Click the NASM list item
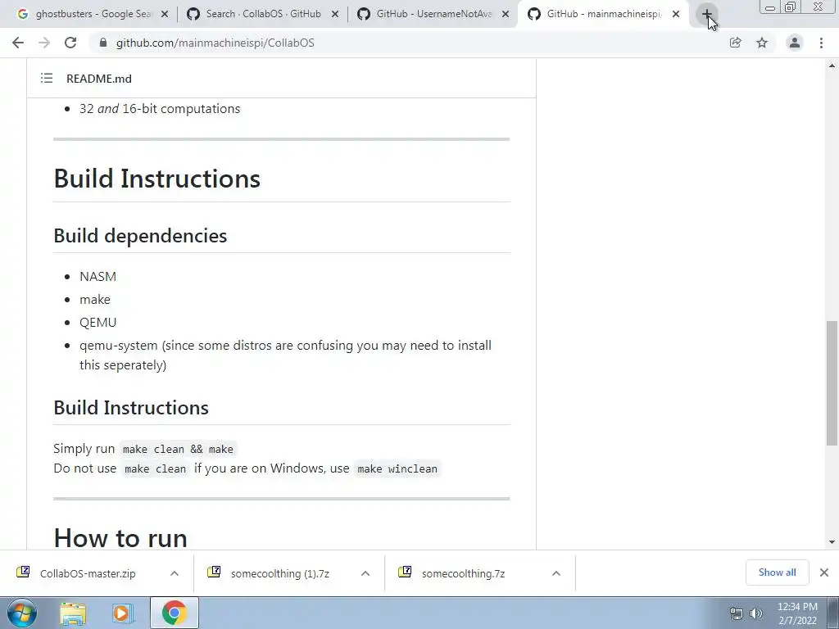839x629 pixels. coord(98,277)
